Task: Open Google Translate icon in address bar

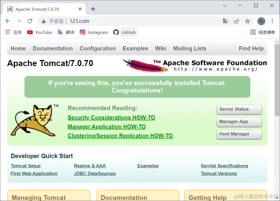Action: [225, 21]
